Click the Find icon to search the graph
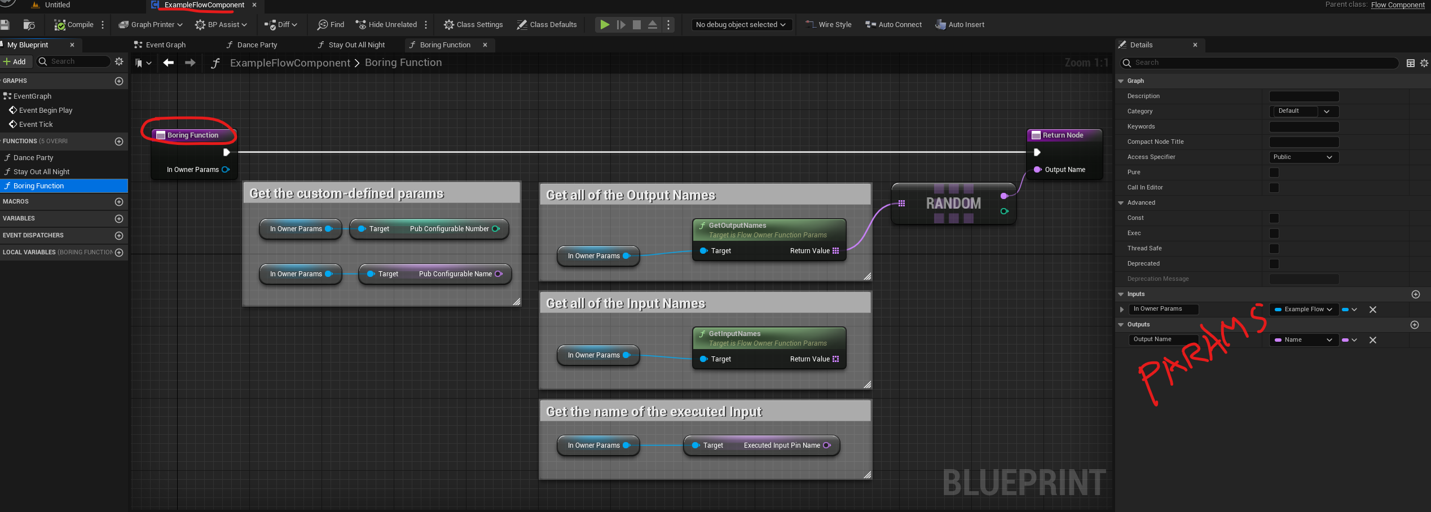The width and height of the screenshot is (1431, 512). click(x=322, y=24)
